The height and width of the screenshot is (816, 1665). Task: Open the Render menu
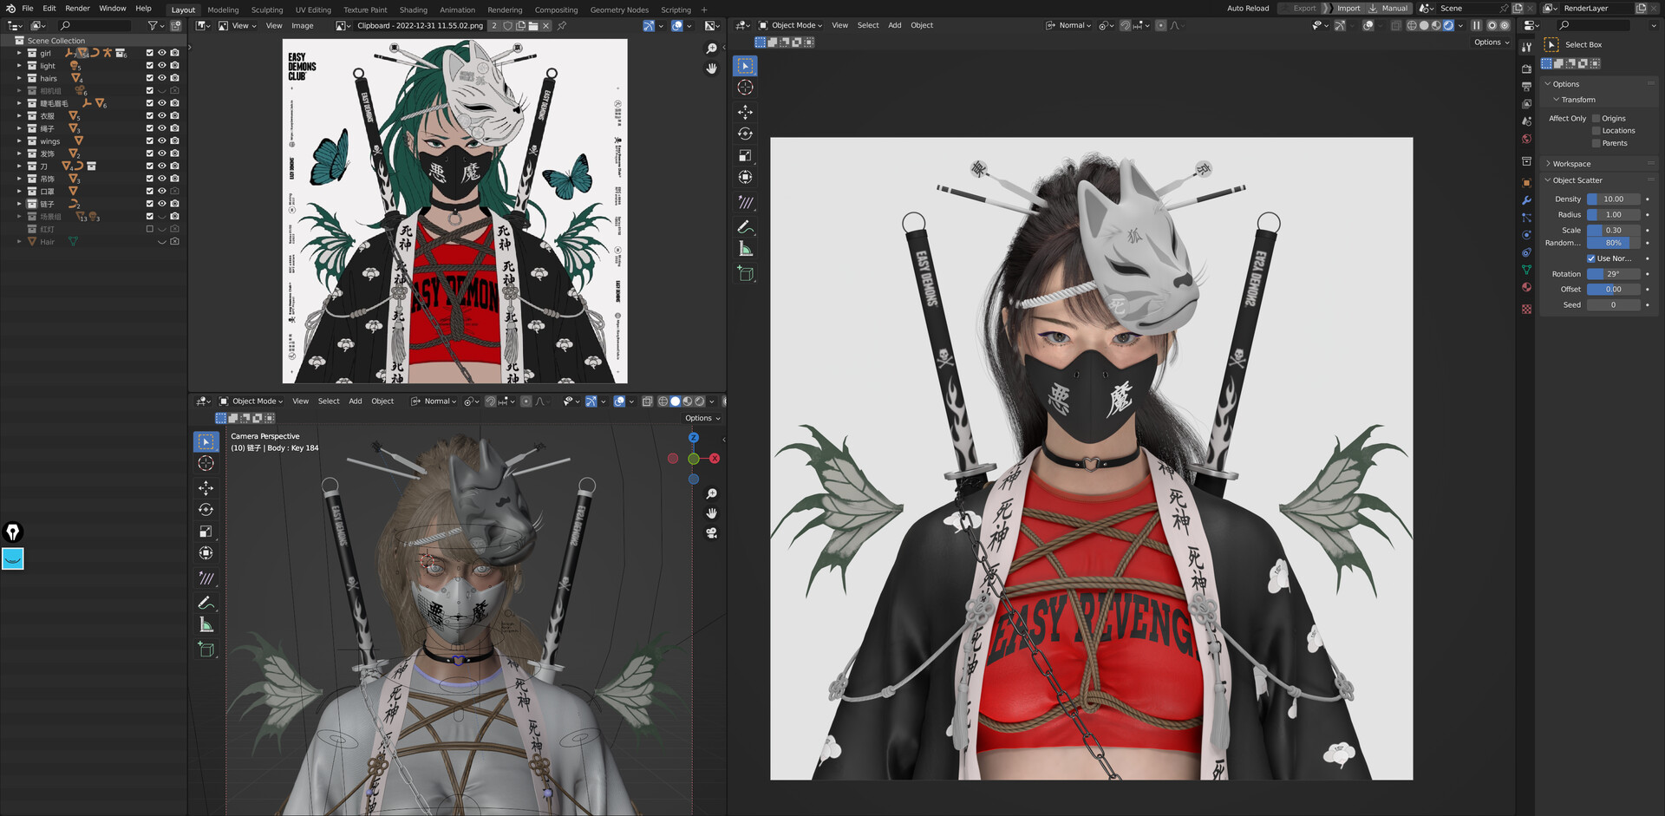pyautogui.click(x=77, y=9)
